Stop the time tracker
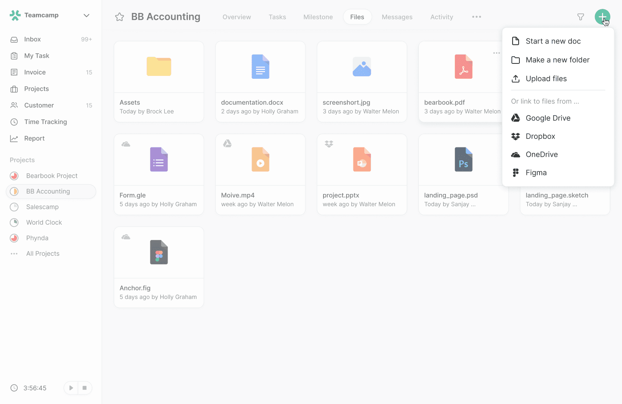The image size is (622, 404). [x=84, y=388]
